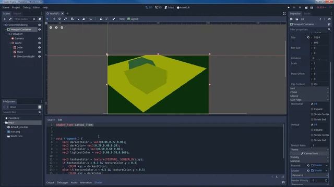Collapse the World node in scene tree

(10, 43)
